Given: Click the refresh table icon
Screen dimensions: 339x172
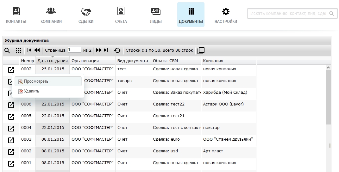Looking at the screenshot, I should click(117, 50).
